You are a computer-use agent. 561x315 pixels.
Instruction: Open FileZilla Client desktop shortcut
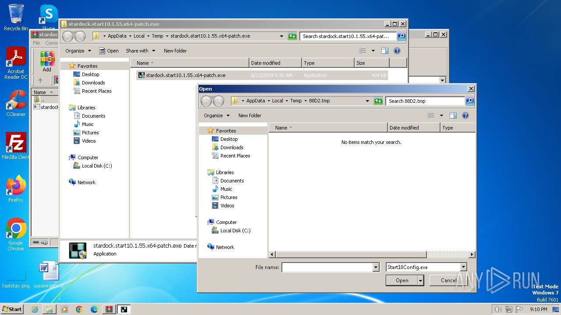click(x=16, y=146)
